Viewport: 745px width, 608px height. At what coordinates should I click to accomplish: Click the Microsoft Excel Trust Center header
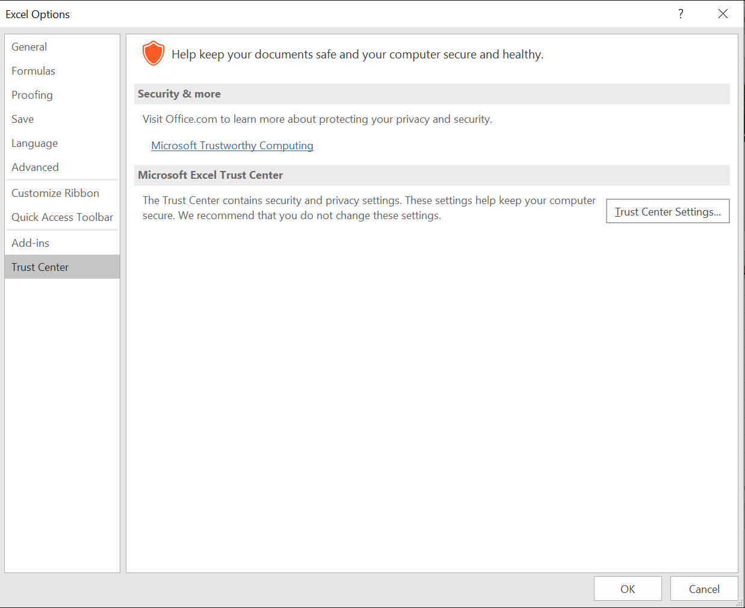tap(432, 175)
